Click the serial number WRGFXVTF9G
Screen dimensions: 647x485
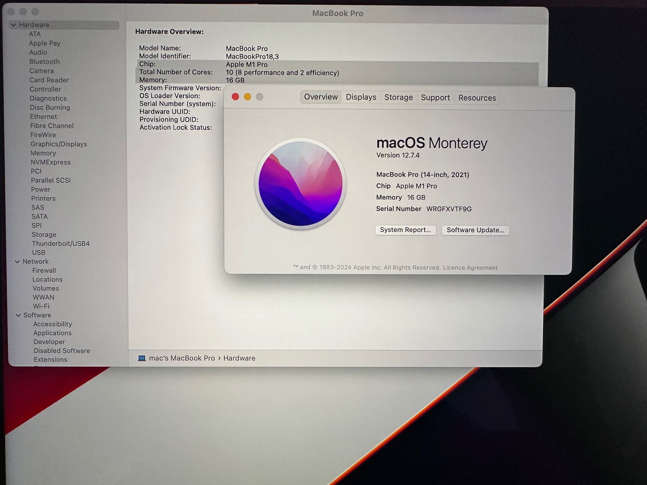(x=449, y=209)
